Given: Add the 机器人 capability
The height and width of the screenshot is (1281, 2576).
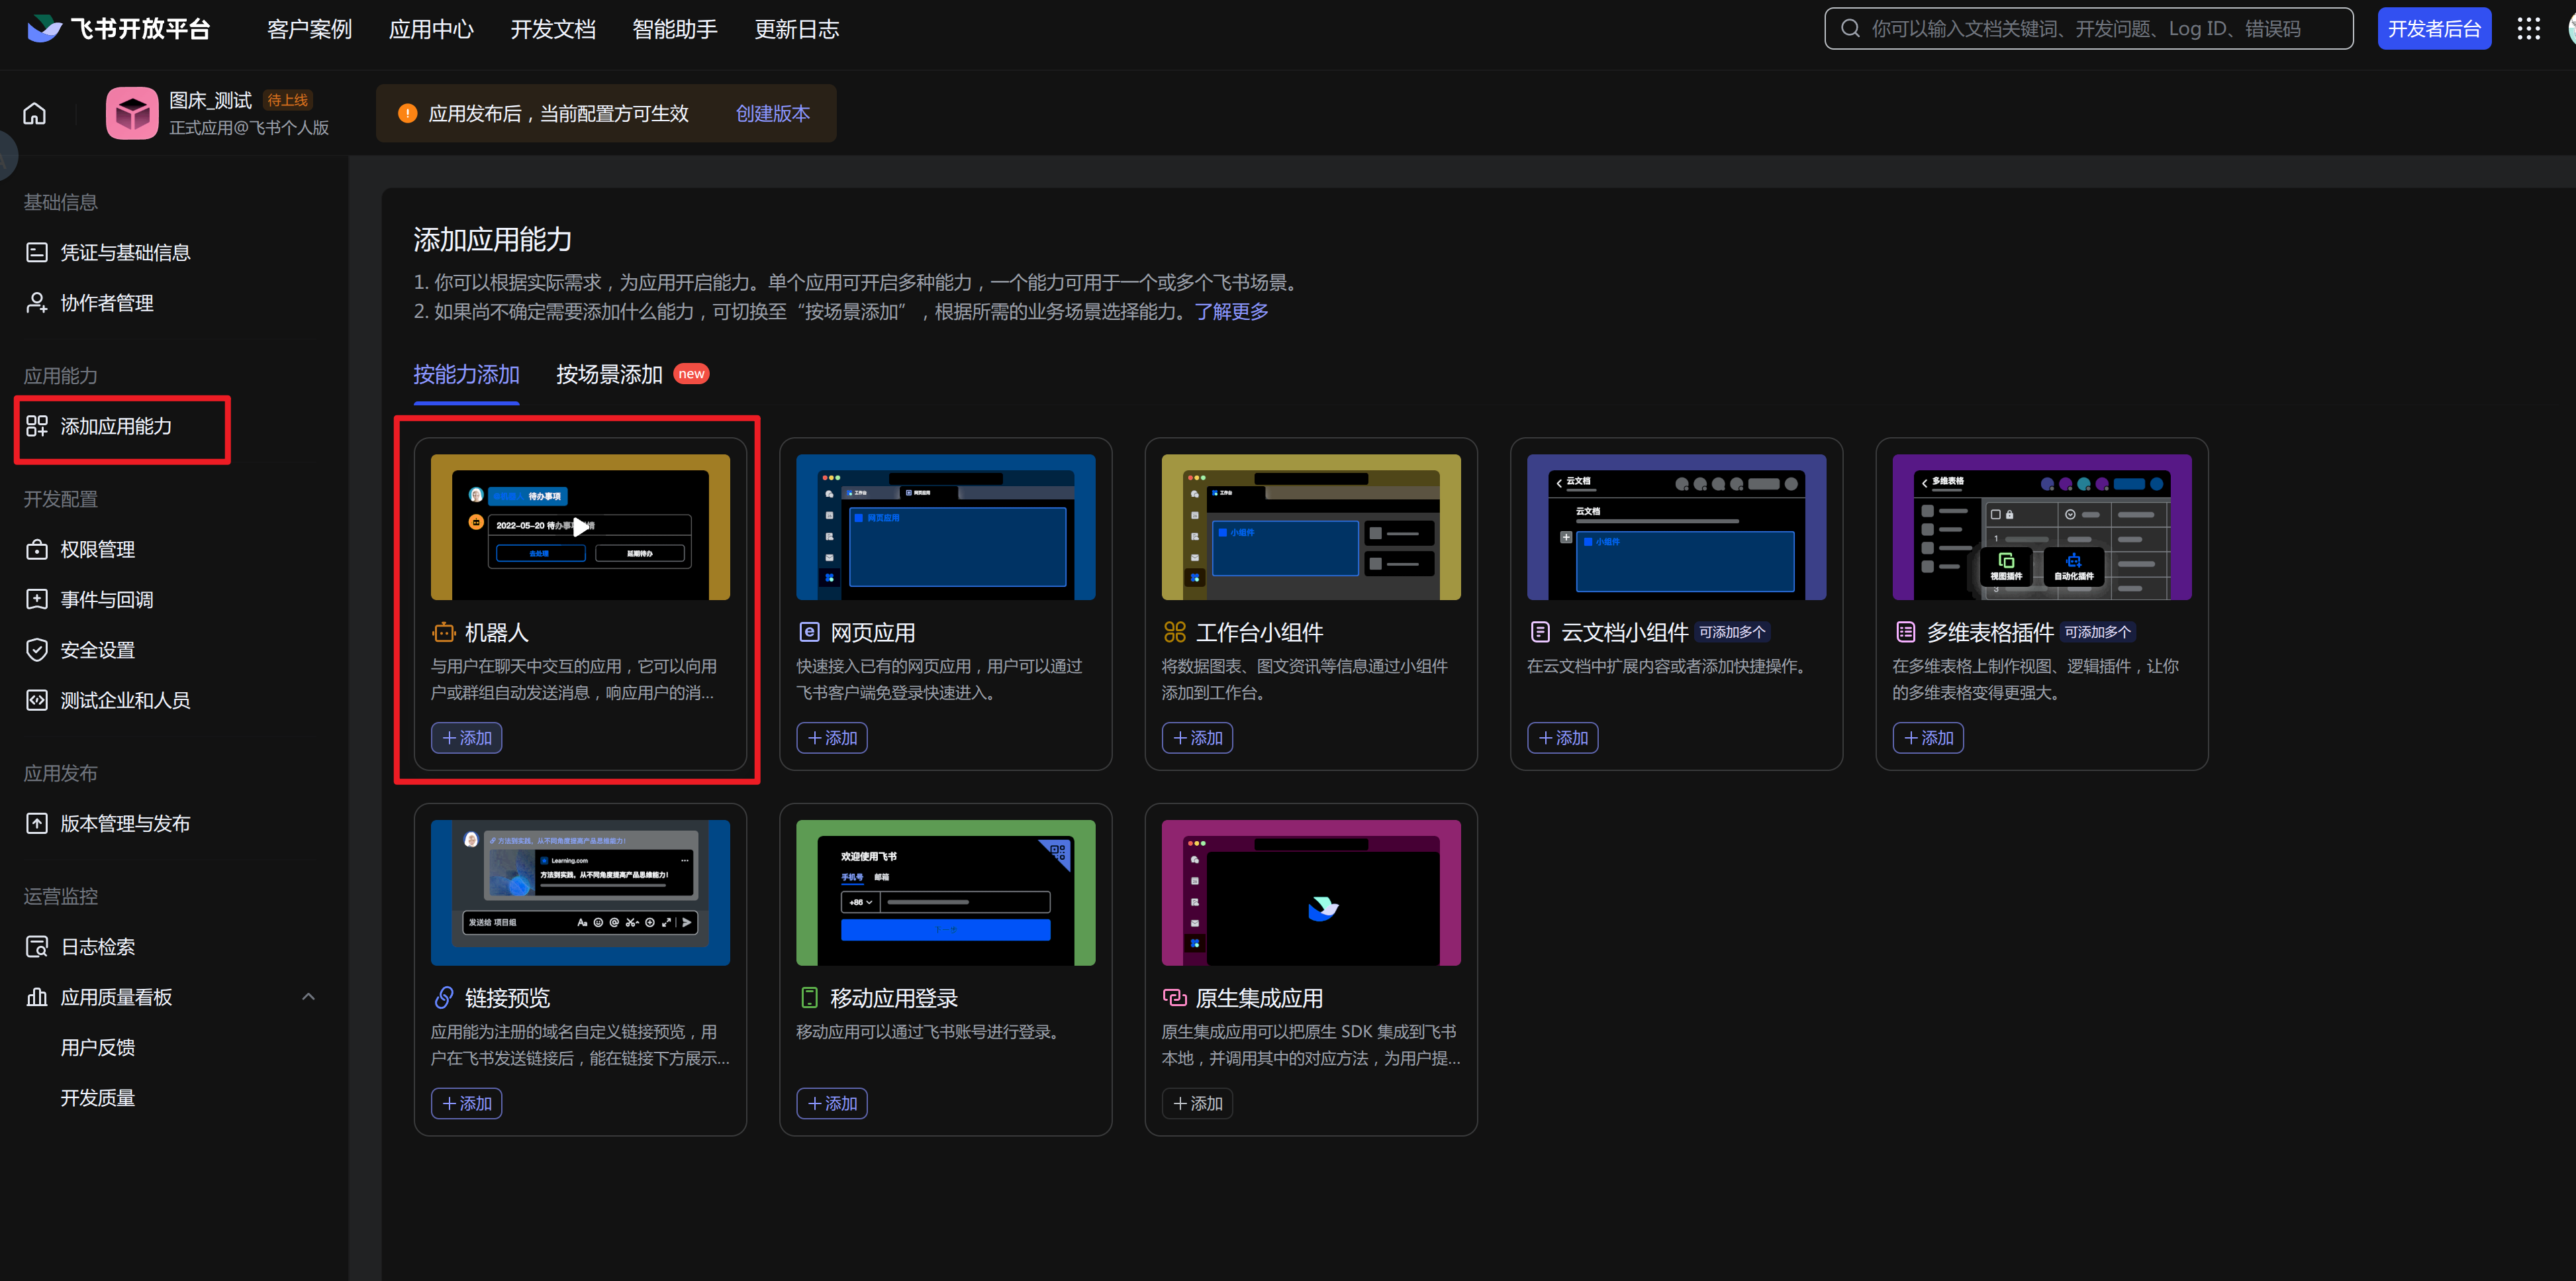Looking at the screenshot, I should coord(467,738).
